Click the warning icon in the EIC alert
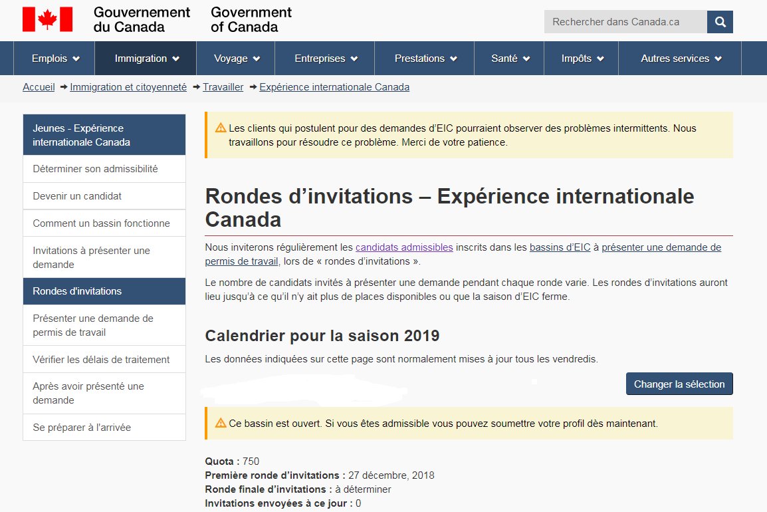 pyautogui.click(x=221, y=128)
